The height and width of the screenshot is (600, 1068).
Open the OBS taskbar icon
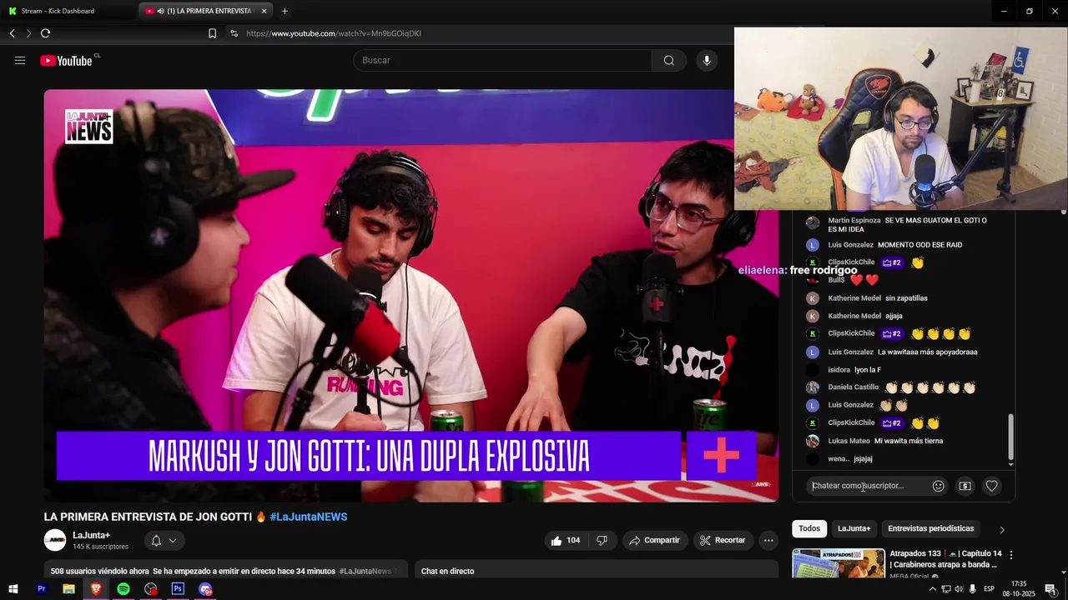tap(150, 589)
